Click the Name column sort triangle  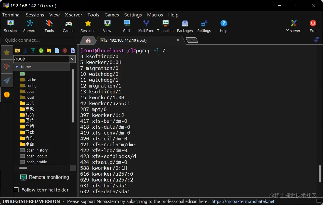[17, 67]
